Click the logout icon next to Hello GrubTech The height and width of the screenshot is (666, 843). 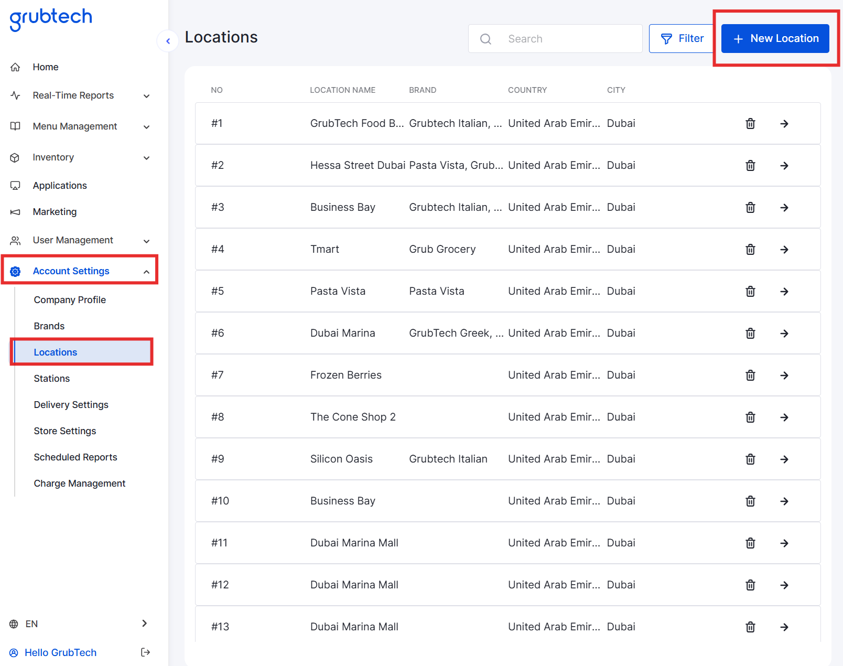point(145,652)
